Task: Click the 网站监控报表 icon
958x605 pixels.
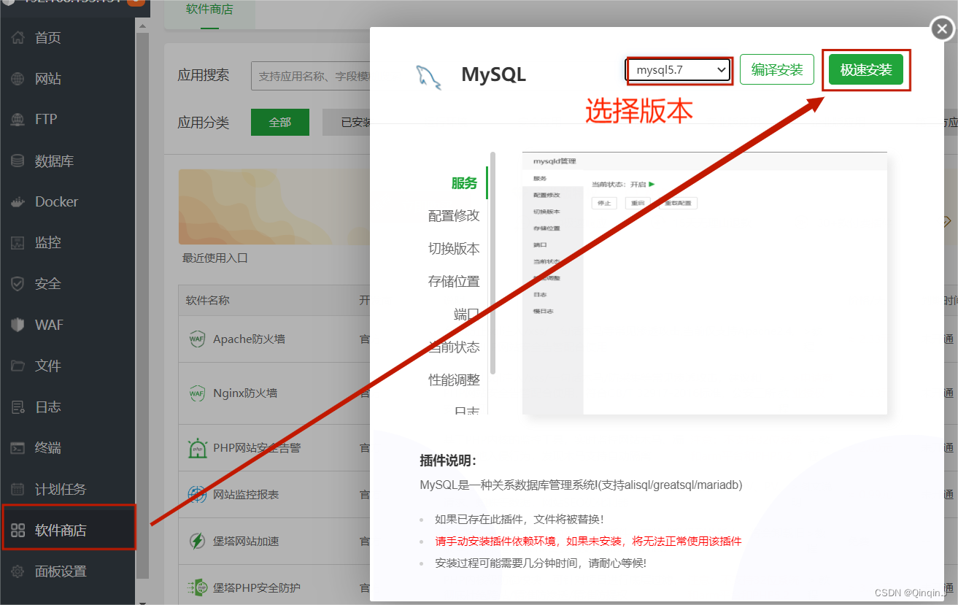Action: click(197, 495)
